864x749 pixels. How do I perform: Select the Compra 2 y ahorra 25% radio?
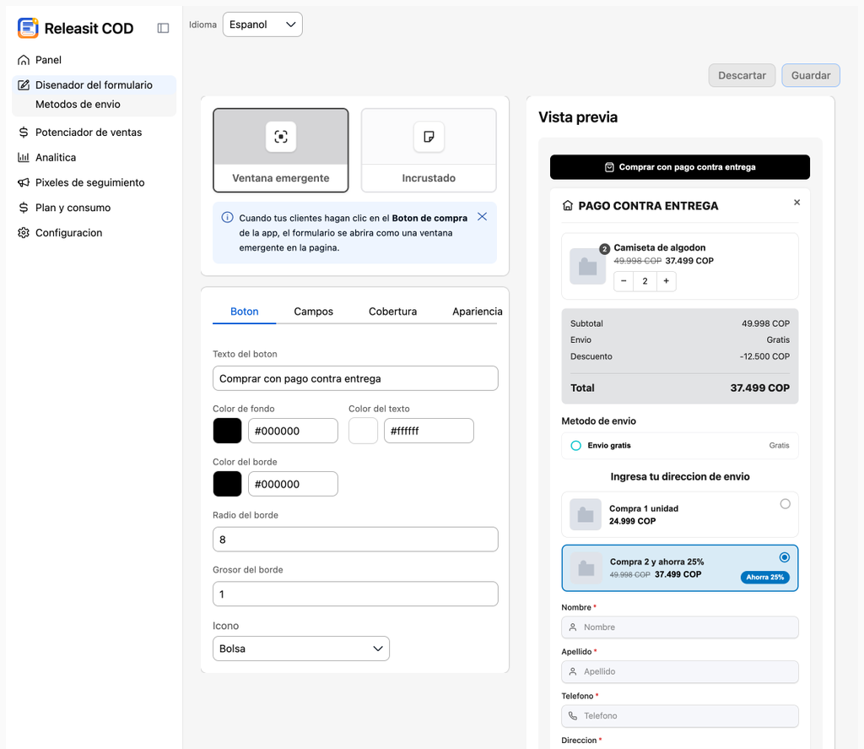(785, 557)
